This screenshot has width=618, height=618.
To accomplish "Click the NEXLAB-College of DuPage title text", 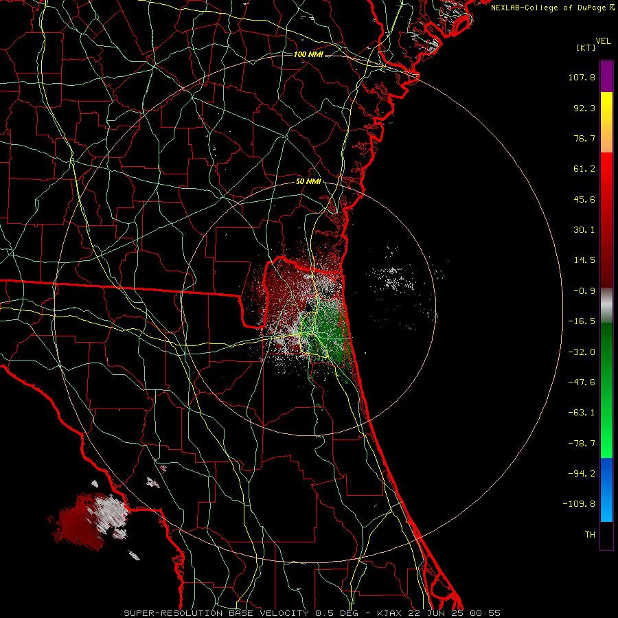I will (553, 8).
